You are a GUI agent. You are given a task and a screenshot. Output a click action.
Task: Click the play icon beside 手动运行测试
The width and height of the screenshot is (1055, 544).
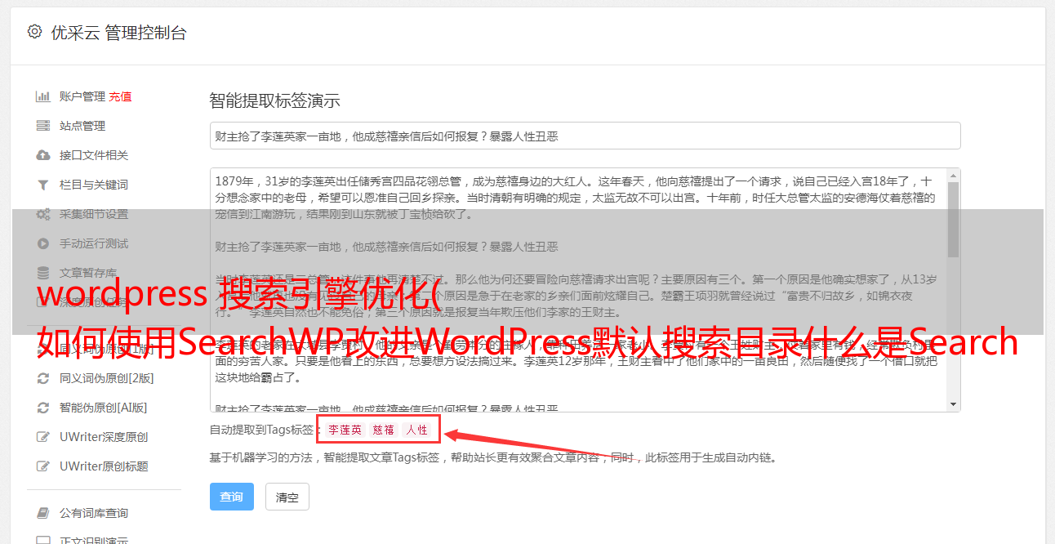(x=43, y=243)
